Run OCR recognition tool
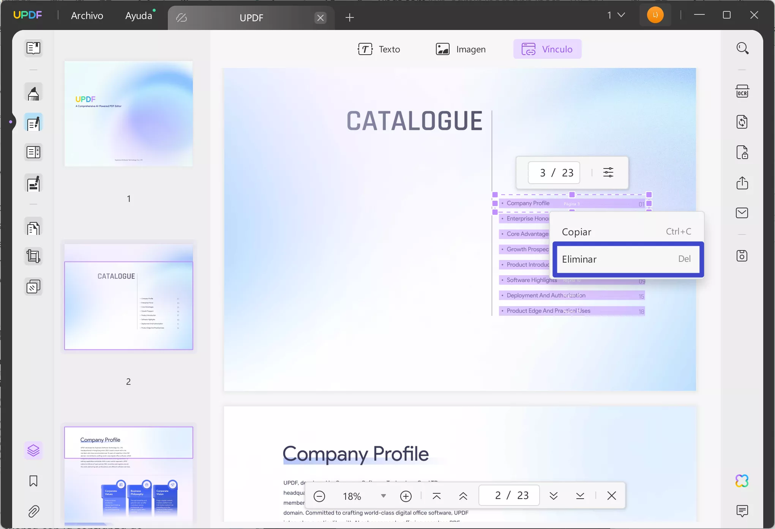Screen dimensions: 775x529 click(742, 91)
